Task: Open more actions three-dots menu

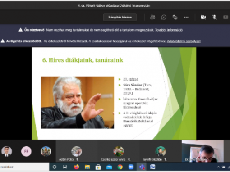Action: [186, 17]
